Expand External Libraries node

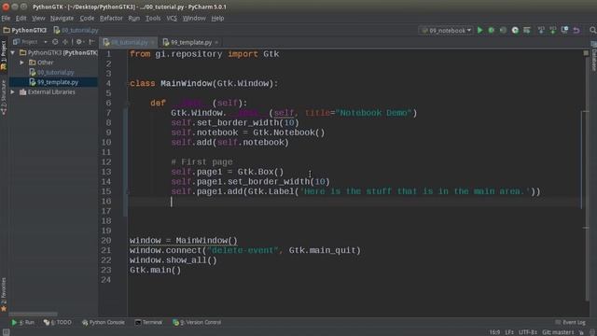pyautogui.click(x=13, y=91)
